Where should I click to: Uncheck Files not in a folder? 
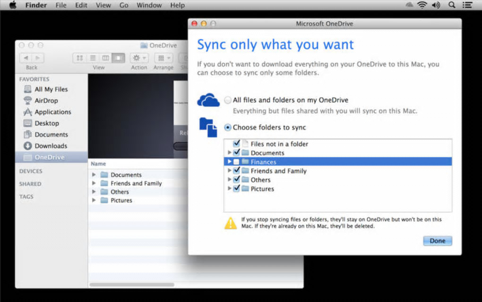click(236, 143)
